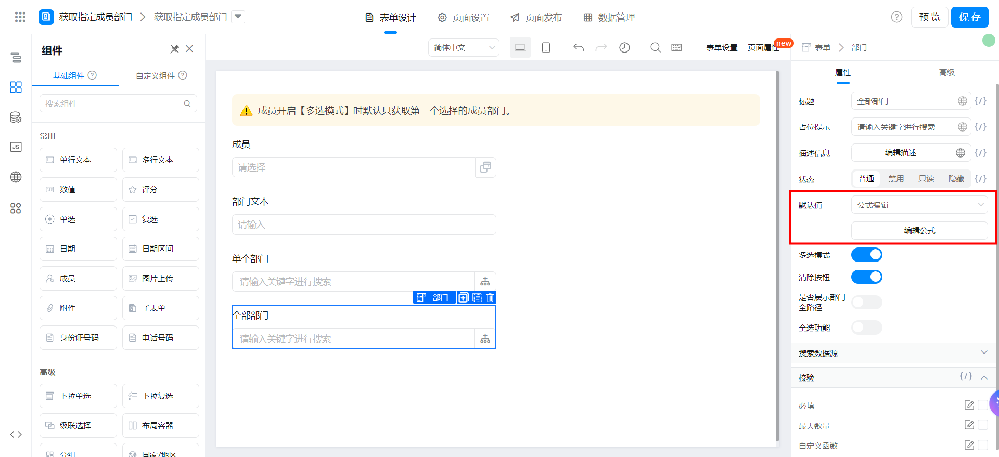The height and width of the screenshot is (457, 999).
Task: Click the redo arrow icon
Action: click(x=601, y=47)
